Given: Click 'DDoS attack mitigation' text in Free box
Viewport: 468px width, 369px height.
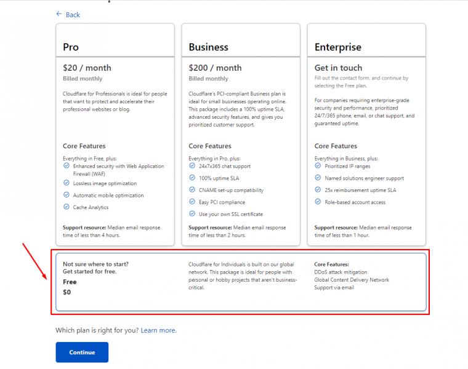Looking at the screenshot, I should (x=341, y=272).
